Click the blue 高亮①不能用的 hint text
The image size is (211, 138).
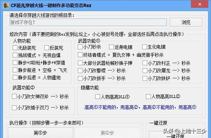(140, 107)
